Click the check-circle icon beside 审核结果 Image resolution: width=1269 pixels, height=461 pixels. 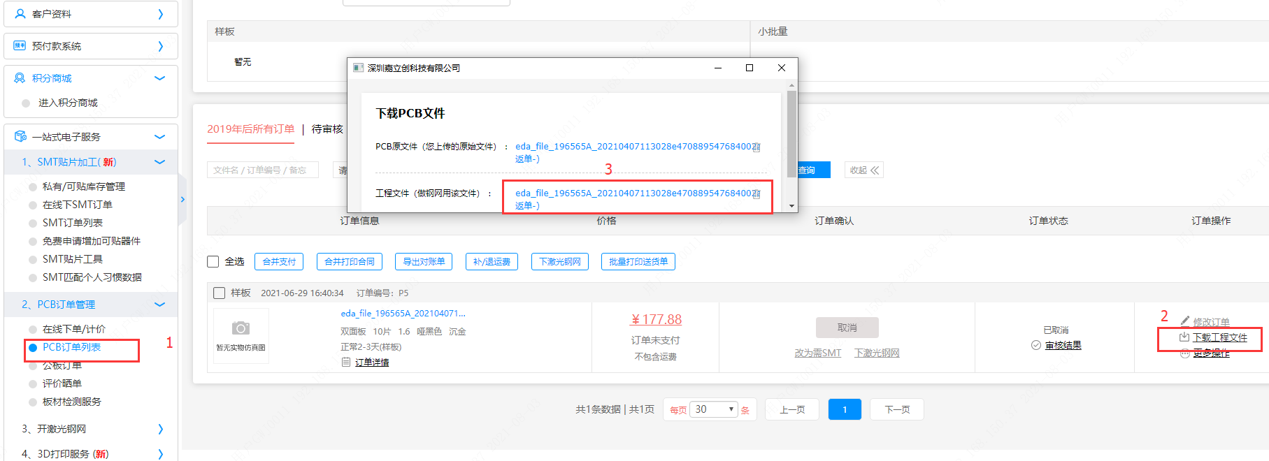click(1036, 345)
